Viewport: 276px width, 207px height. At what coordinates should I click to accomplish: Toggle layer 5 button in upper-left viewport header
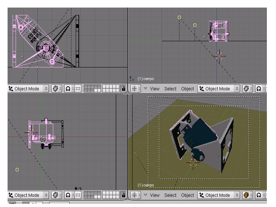(99, 87)
